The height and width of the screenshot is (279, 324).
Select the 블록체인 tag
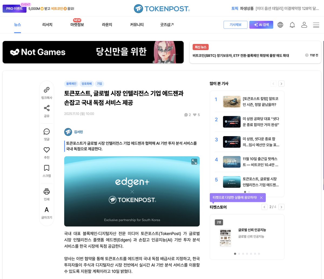click(71, 84)
